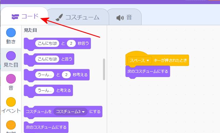Select the イベント block category circle
The height and width of the screenshot is (133, 220).
[x=11, y=102]
